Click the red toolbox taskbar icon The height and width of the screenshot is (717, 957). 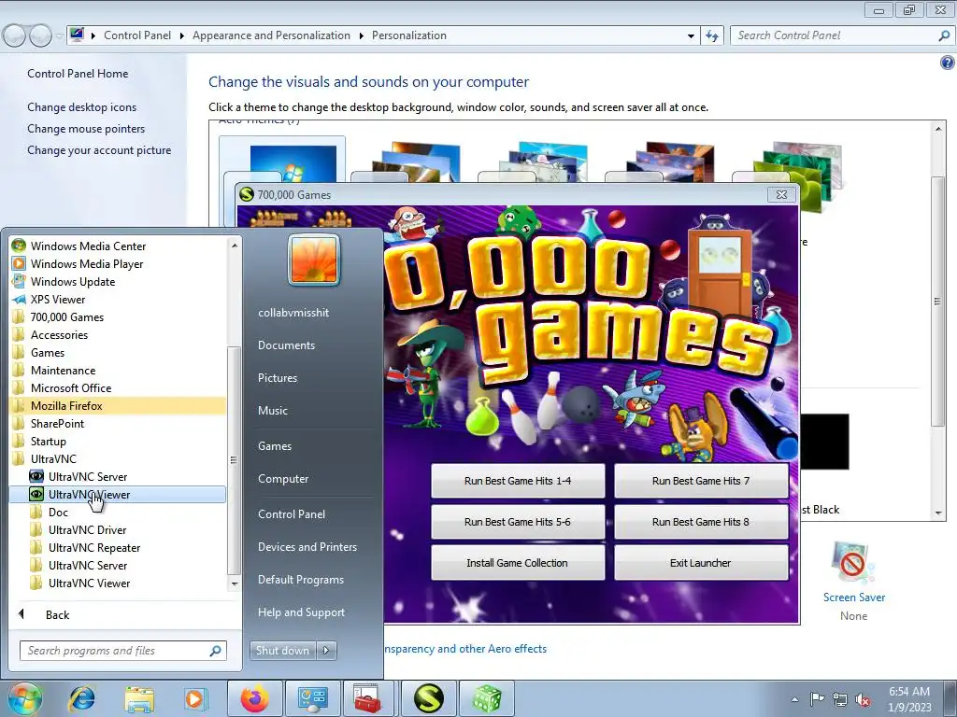(370, 698)
